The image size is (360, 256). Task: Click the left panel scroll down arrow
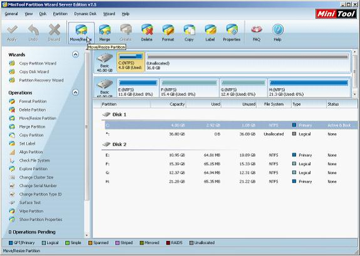tap(87, 235)
